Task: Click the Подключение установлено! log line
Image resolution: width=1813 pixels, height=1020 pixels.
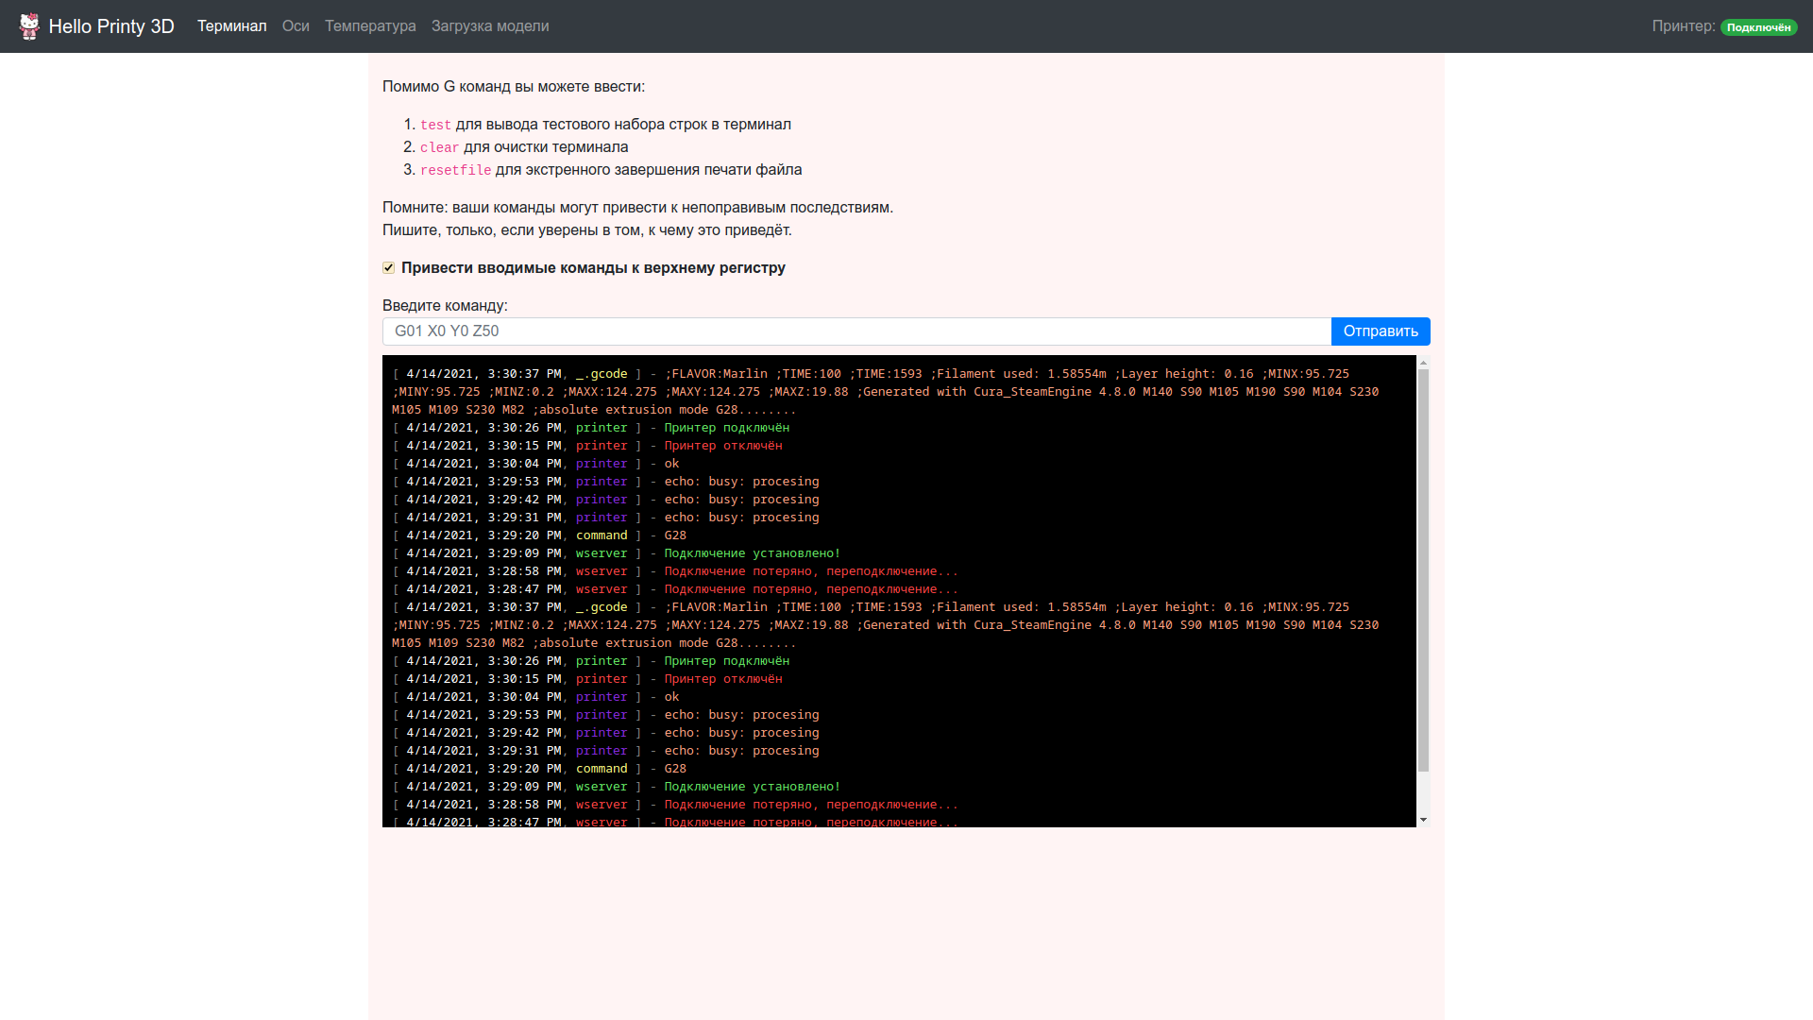Action: point(752,553)
